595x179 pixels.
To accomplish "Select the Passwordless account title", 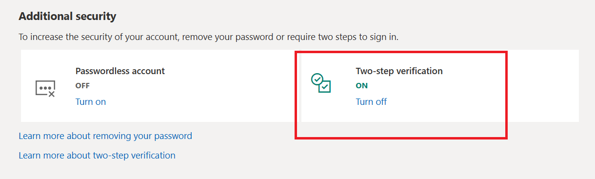I will click(120, 71).
